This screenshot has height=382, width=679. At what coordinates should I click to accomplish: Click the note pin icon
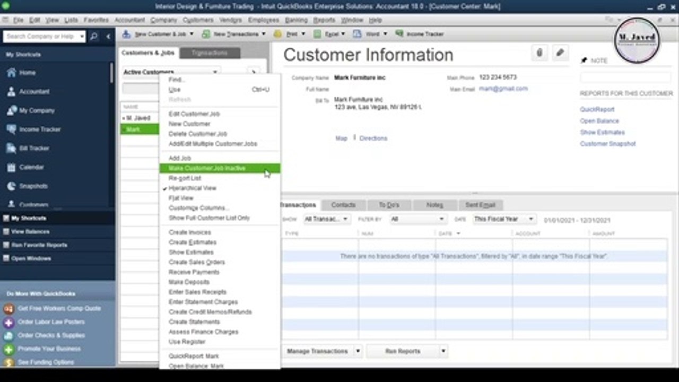click(x=584, y=60)
